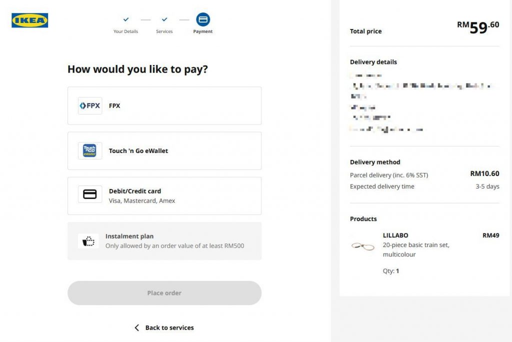The width and height of the screenshot is (512, 342).
Task: Click the LILLABO product name
Action: click(395, 235)
